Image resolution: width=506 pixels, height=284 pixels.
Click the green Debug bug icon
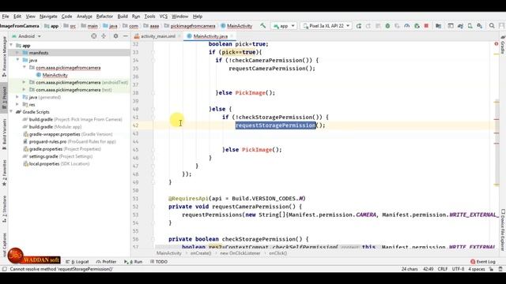[x=387, y=26]
